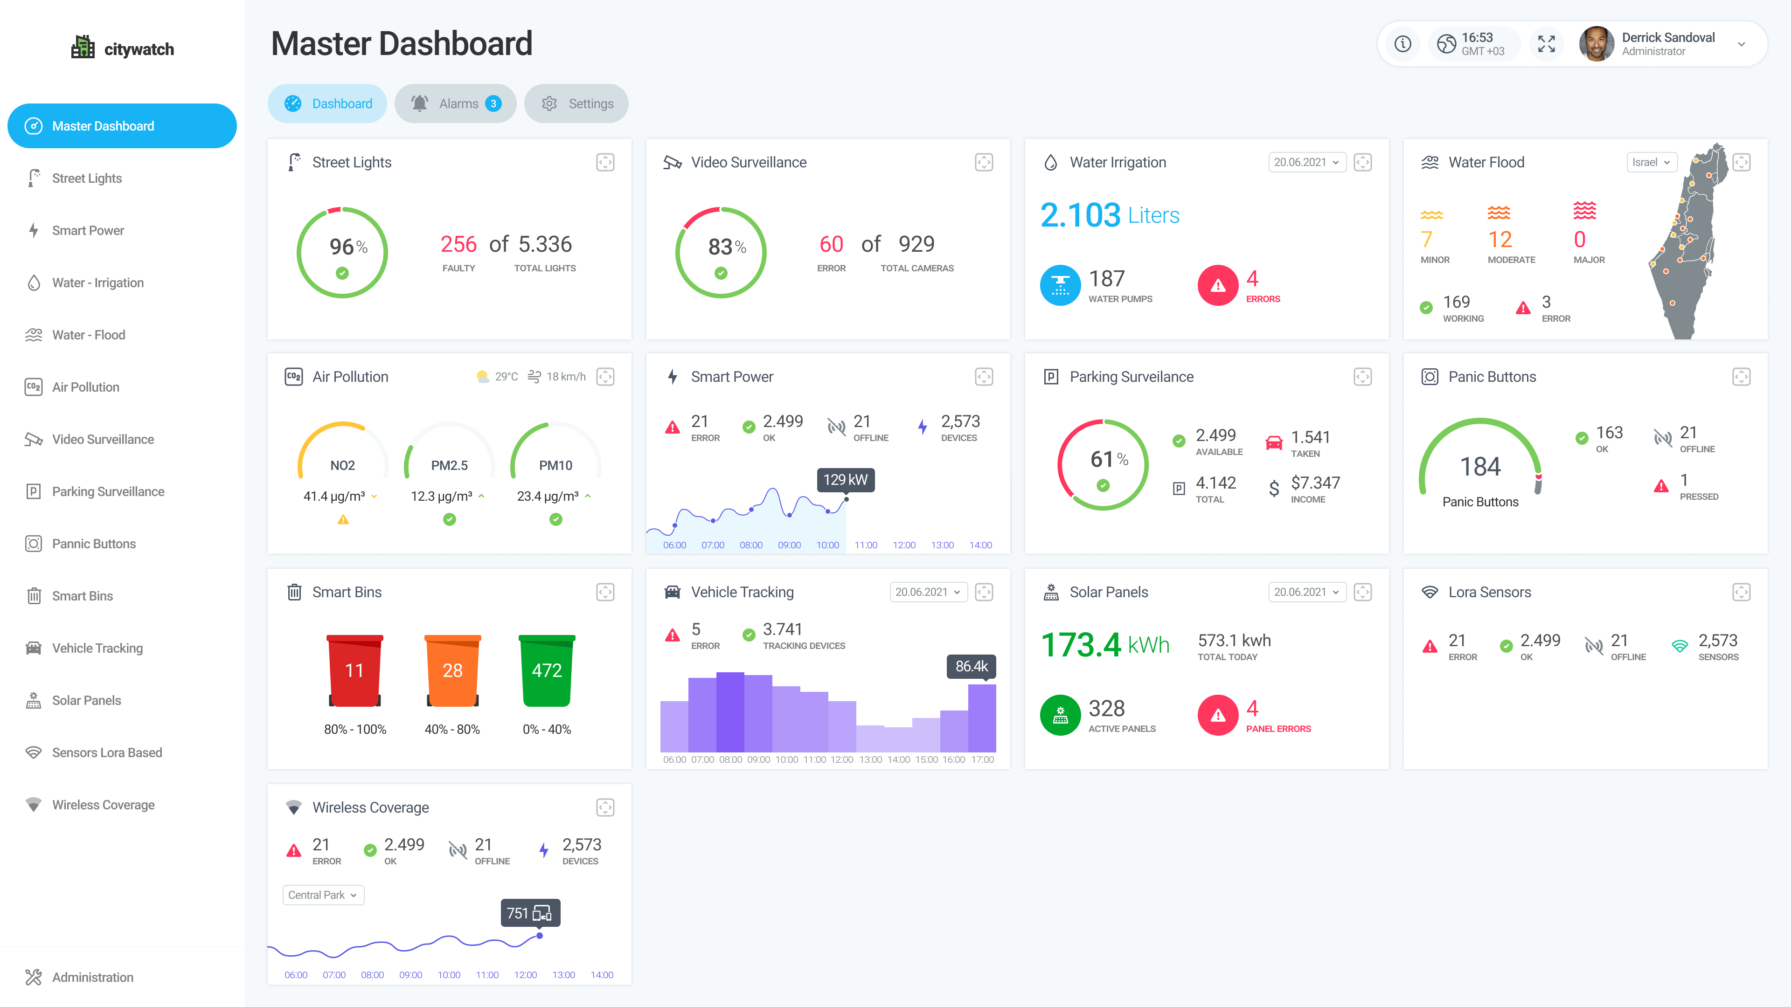Expand the Street Lights widget

point(605,162)
